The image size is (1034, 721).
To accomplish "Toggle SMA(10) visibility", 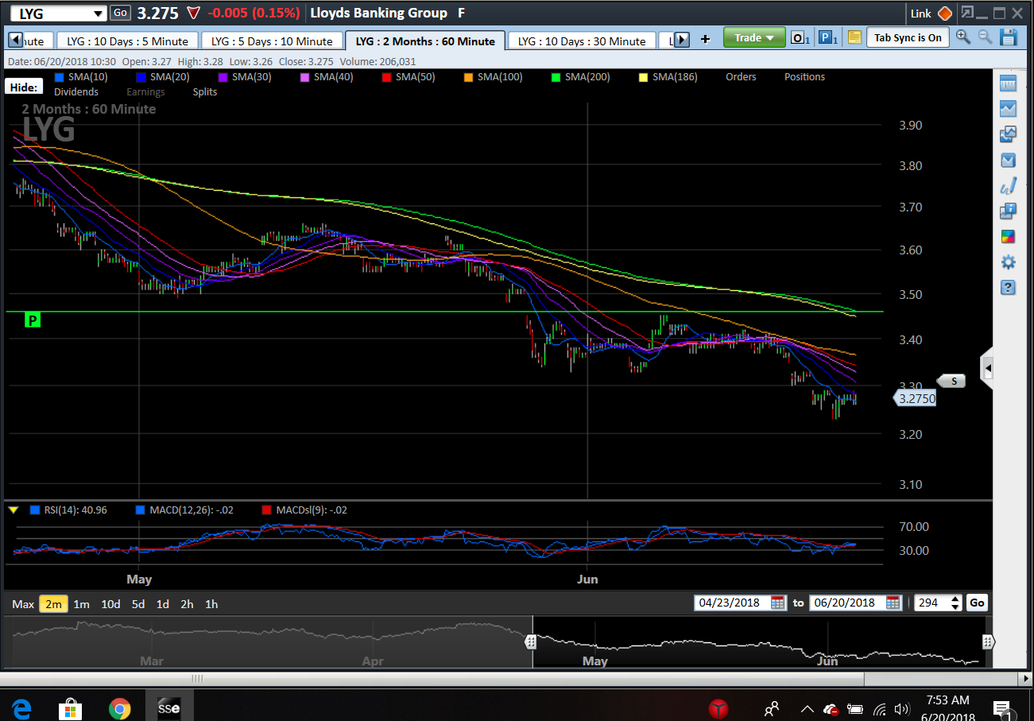I will 80,77.
